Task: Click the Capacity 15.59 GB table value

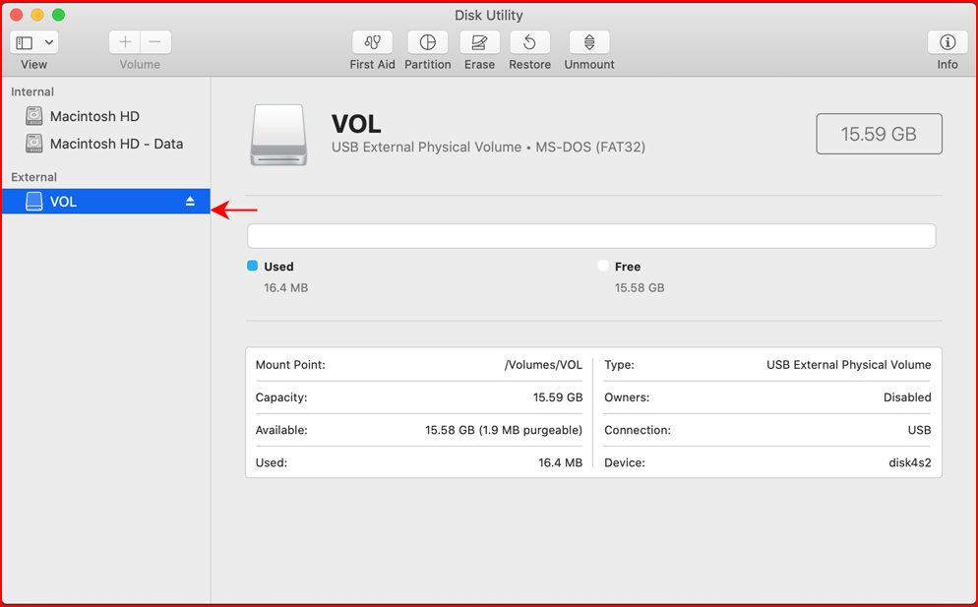Action: click(x=558, y=397)
